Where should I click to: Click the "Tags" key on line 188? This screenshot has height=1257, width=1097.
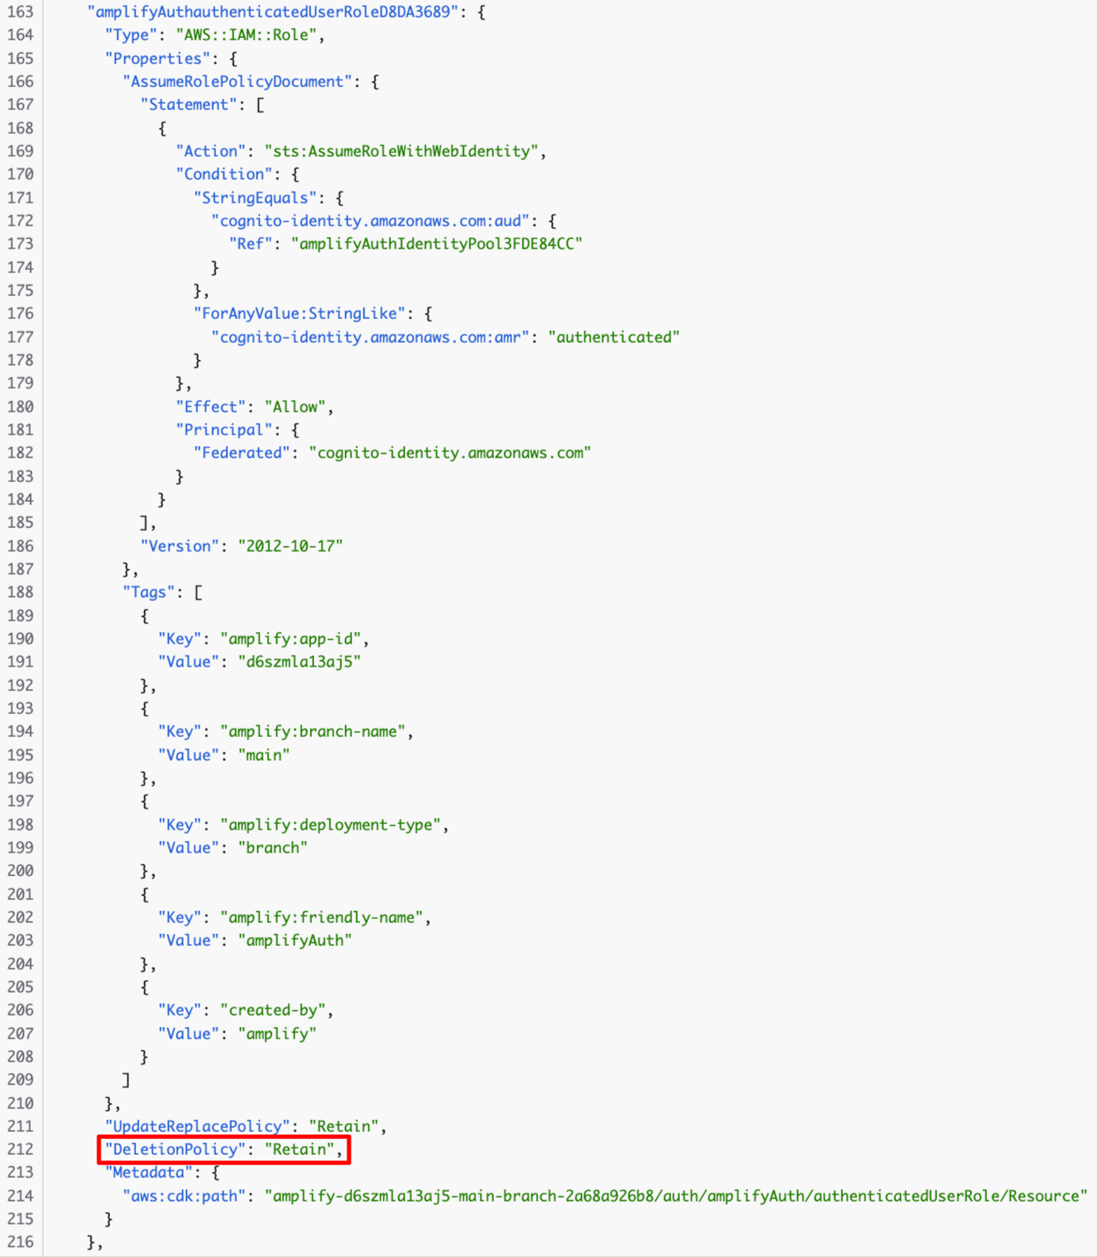tap(148, 592)
